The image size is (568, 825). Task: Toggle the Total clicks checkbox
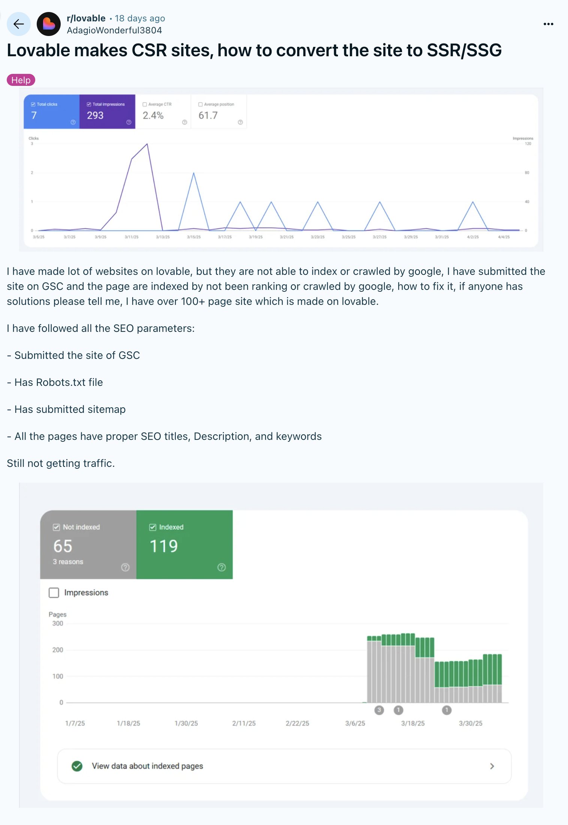coord(33,104)
